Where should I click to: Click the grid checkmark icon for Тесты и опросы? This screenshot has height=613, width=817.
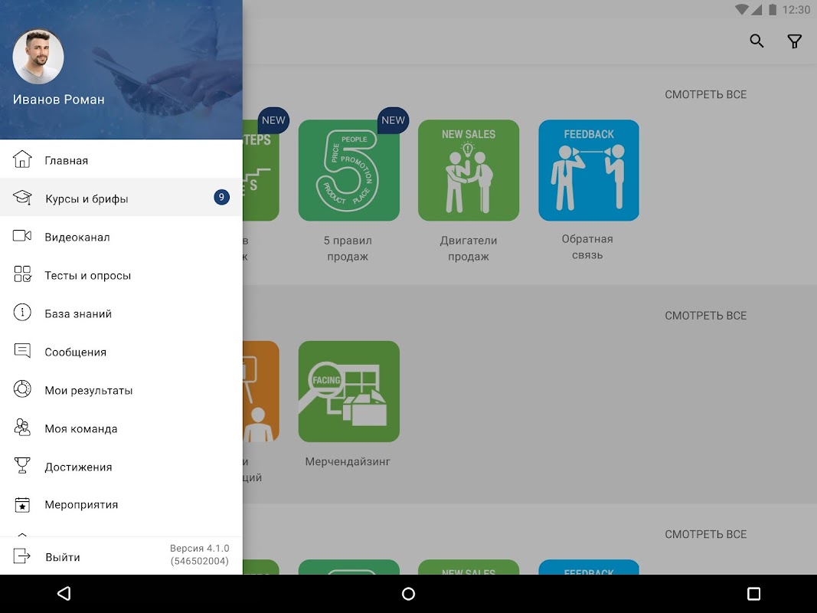(22, 274)
